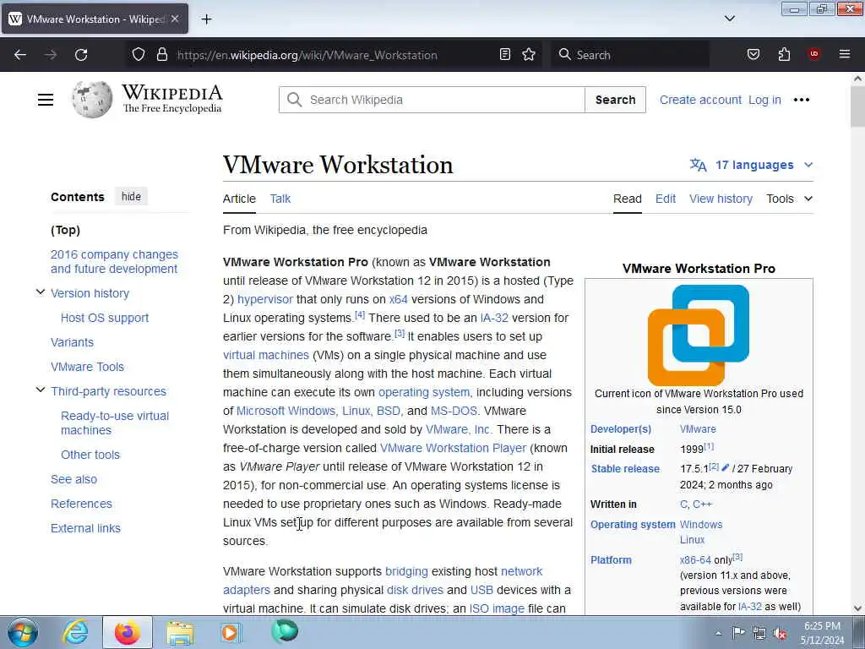
Task: Open the Save to Pocket icon
Action: pos(753,55)
